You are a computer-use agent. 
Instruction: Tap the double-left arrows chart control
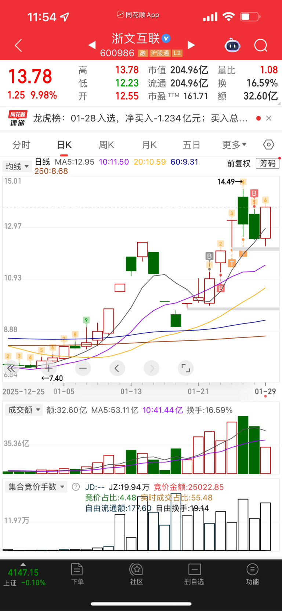tap(11, 368)
